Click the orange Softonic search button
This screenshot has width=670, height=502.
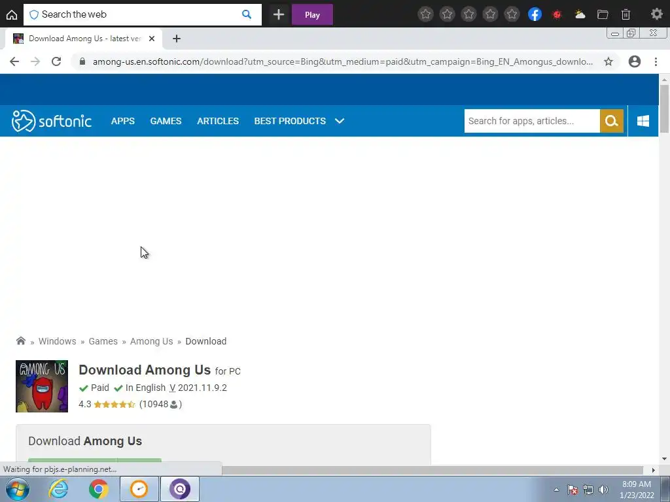612,121
